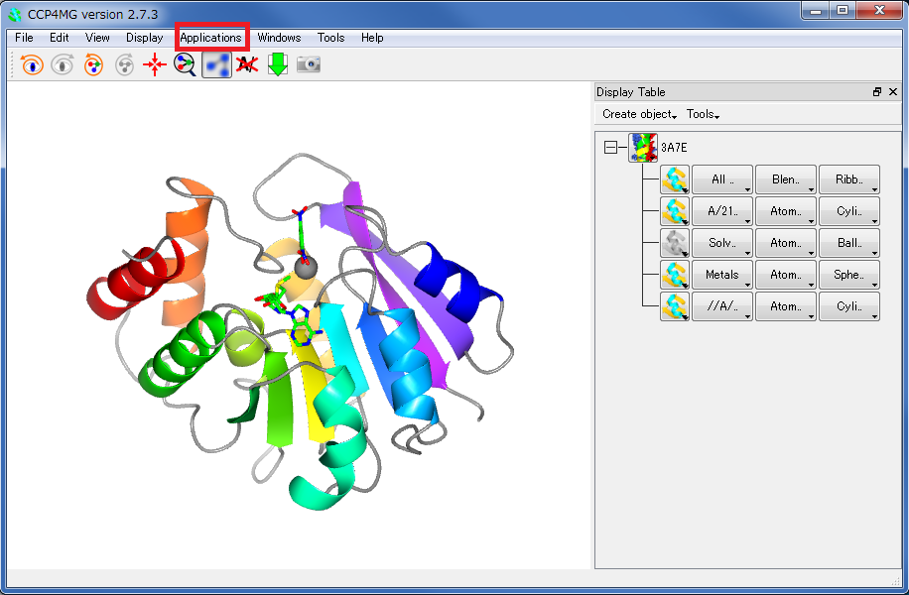Click the red crosshair centre-on icon
Image resolution: width=909 pixels, height=595 pixels.
pyautogui.click(x=154, y=65)
